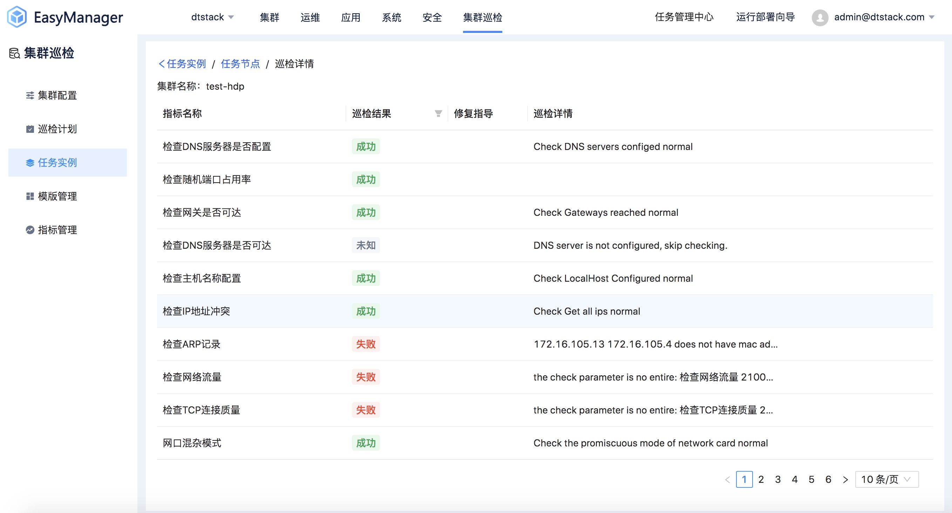Open 运行部署向导 link in header
952x513 pixels.
(766, 18)
